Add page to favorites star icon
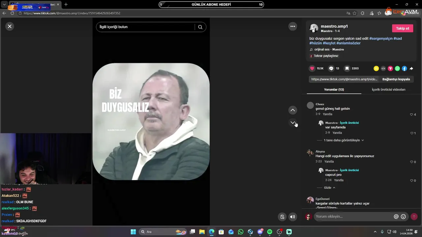 pos(354,13)
